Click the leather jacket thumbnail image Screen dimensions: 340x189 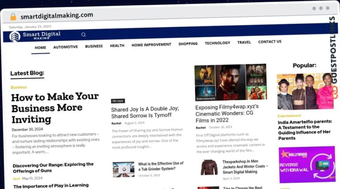point(208,167)
